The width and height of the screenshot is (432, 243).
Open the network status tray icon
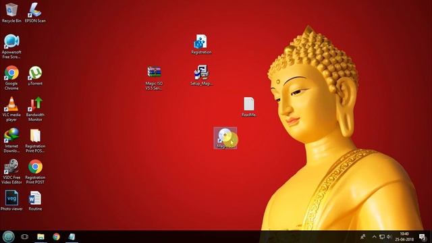click(x=382, y=237)
